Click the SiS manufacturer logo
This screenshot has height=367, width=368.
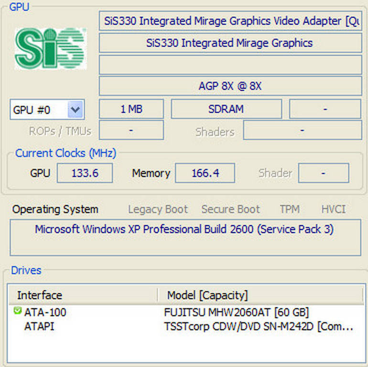(x=50, y=48)
